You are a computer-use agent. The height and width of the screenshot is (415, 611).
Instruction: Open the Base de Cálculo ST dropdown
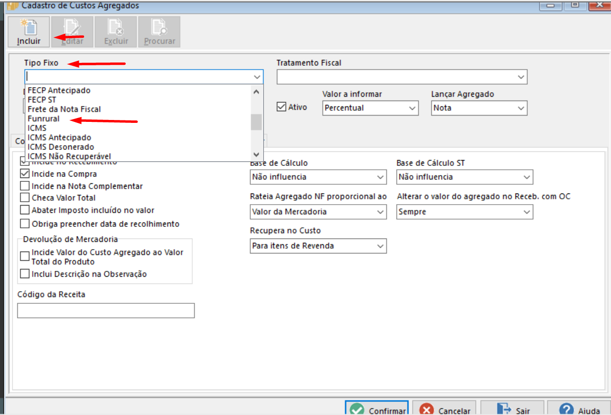tap(527, 177)
